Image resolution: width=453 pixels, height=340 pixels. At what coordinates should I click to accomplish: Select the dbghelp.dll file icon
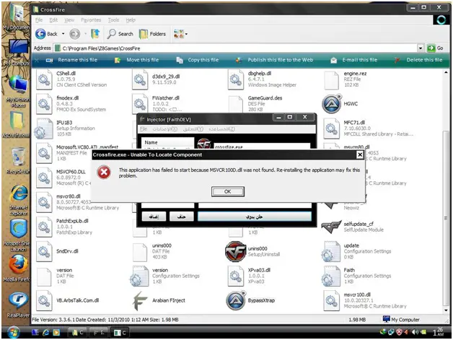coord(235,79)
